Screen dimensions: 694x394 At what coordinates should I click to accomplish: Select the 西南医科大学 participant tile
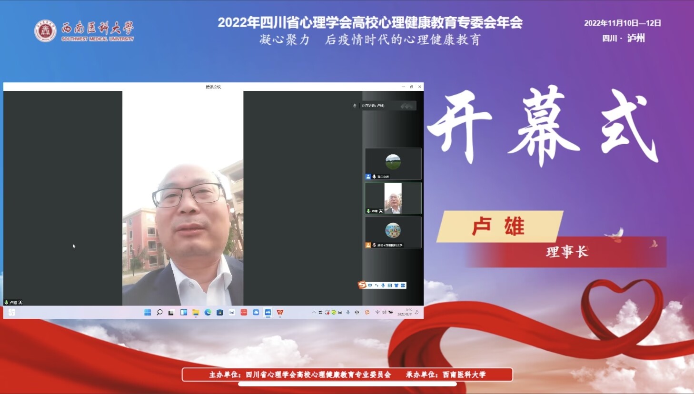(x=393, y=232)
